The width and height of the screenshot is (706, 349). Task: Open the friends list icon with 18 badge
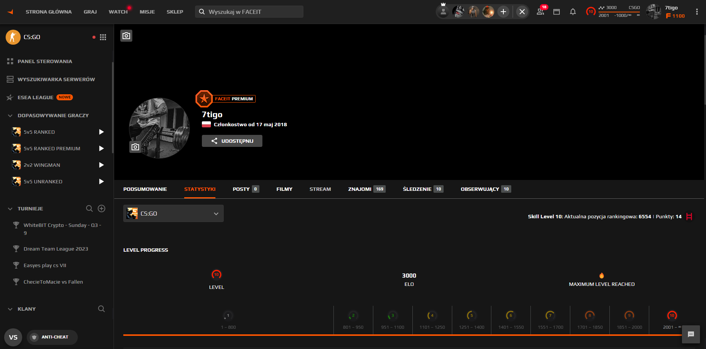pyautogui.click(x=541, y=12)
